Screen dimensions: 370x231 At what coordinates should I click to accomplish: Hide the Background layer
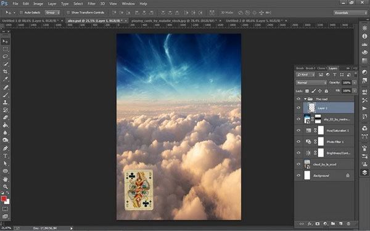[298, 176]
